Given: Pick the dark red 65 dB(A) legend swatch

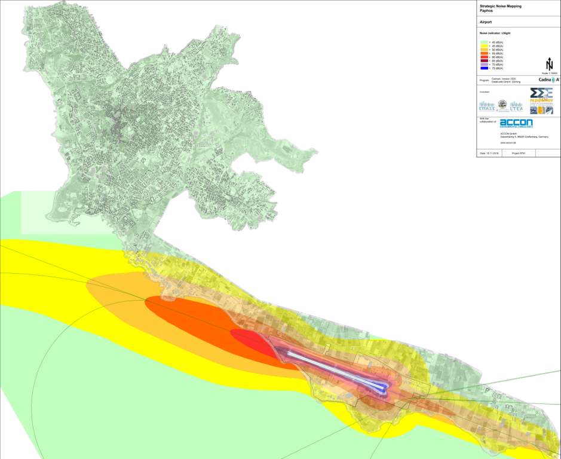Looking at the screenshot, I should (x=485, y=61).
